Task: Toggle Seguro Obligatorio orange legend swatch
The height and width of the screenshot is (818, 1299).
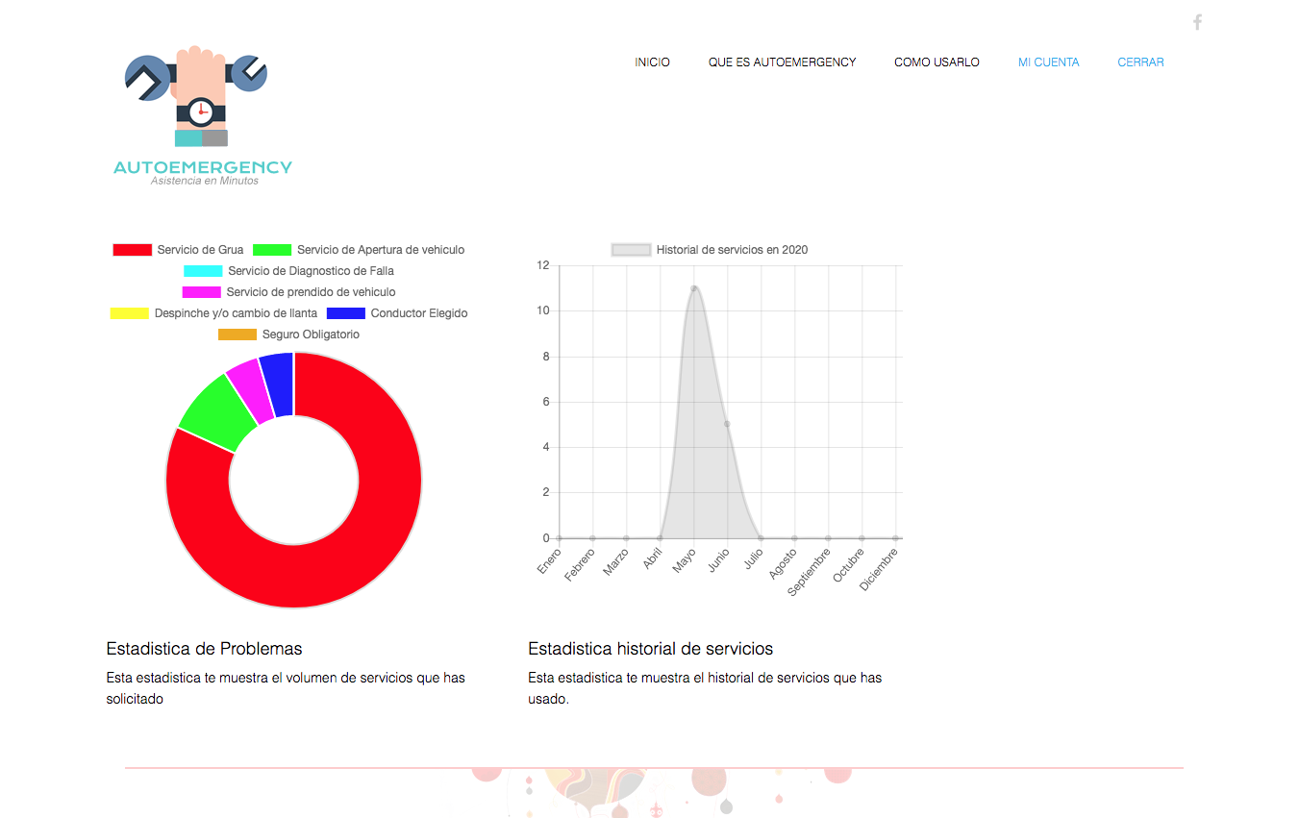Action: pos(237,335)
